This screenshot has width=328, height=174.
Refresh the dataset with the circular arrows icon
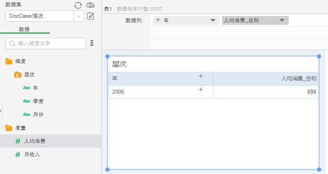[x=78, y=5]
